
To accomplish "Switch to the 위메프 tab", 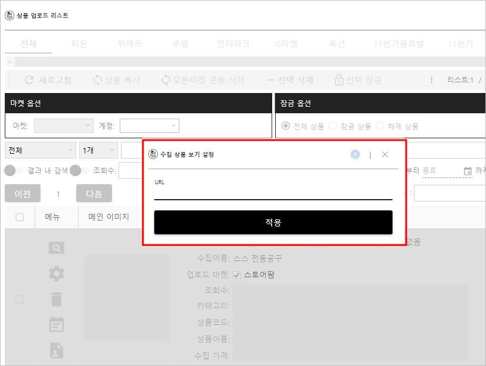I will pyautogui.click(x=130, y=44).
